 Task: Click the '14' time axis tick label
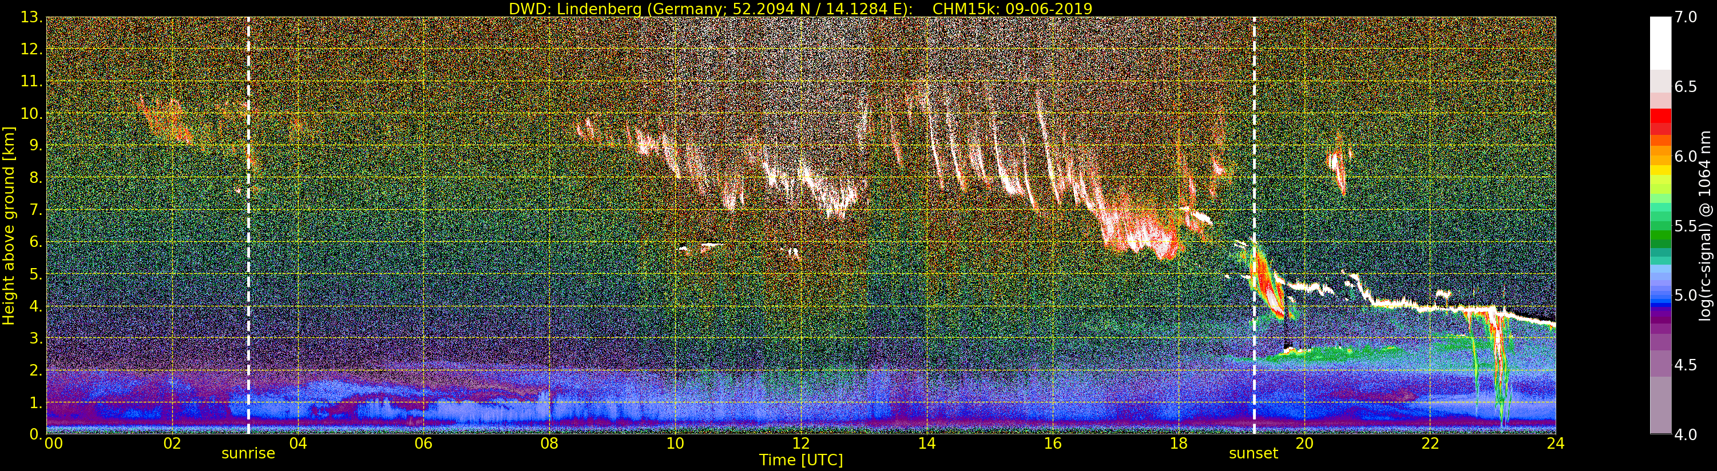(926, 443)
